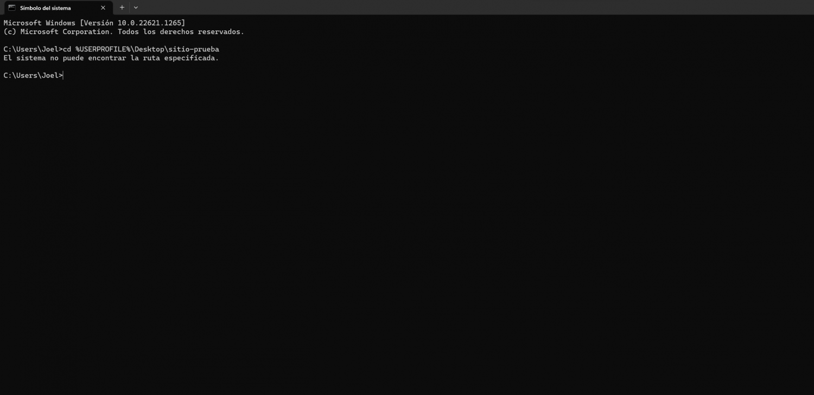Click the version number 10.0.22621.1265

pos(149,23)
